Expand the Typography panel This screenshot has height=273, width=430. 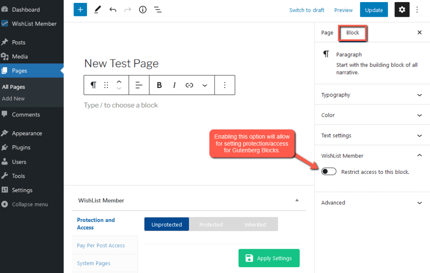[372, 95]
